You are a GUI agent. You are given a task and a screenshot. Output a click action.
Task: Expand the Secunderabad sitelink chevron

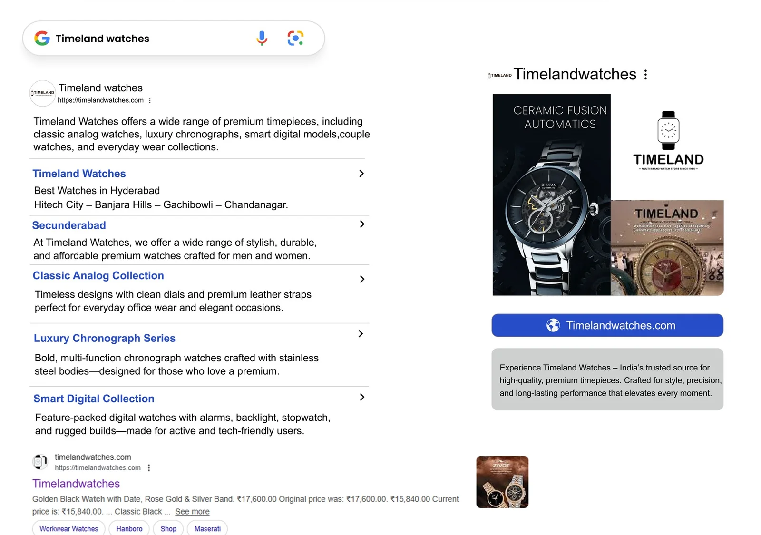(x=362, y=224)
